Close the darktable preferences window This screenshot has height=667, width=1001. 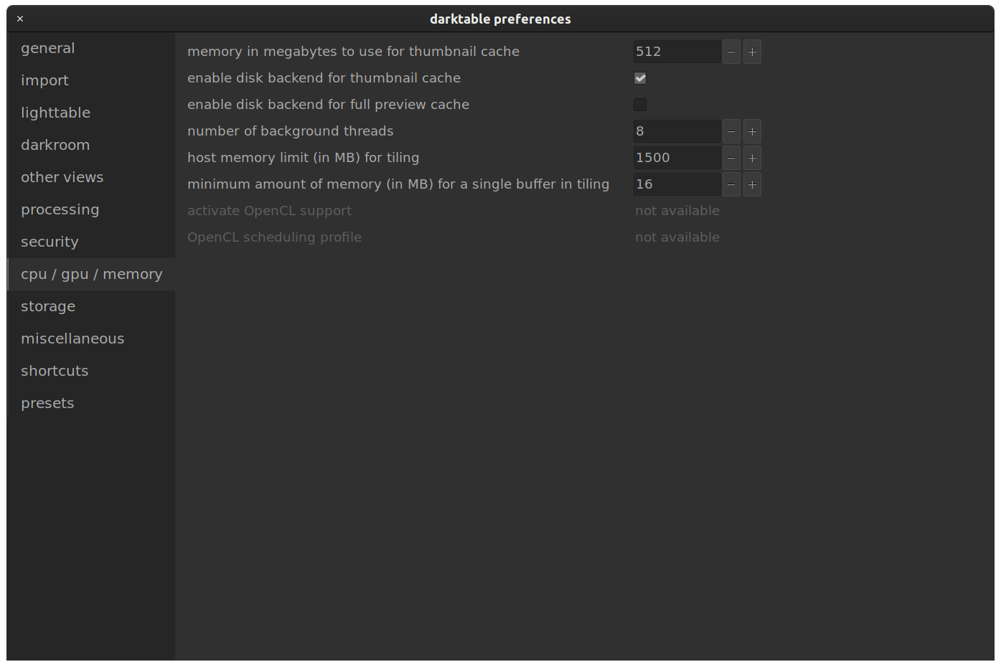pyautogui.click(x=20, y=19)
